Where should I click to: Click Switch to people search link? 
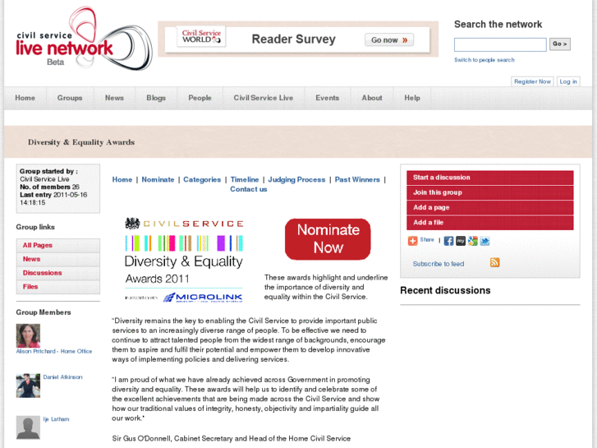tap(484, 60)
